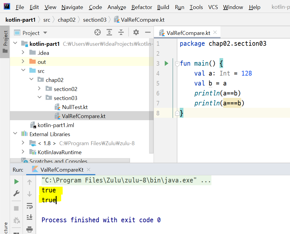Hide the Project tool window with minus icon

[x=148, y=32]
